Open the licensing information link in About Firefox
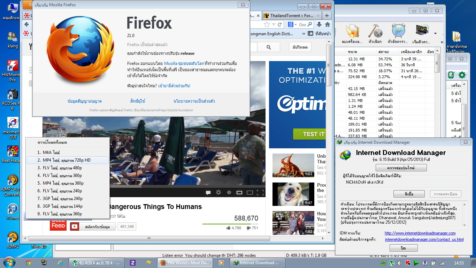The image size is (476, 268). [85, 101]
